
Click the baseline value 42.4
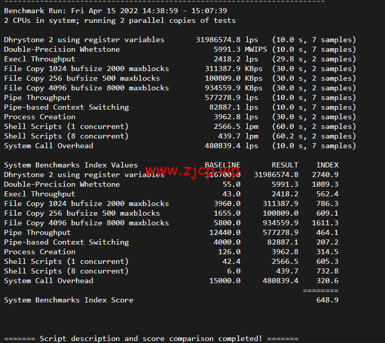click(231, 261)
